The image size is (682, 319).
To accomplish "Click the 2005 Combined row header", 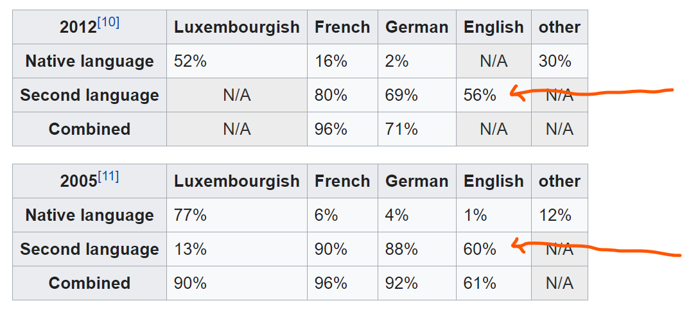I will click(x=90, y=283).
